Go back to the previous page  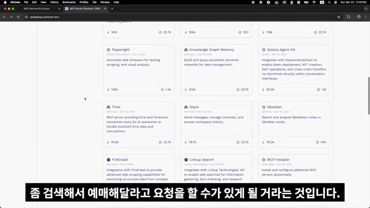(4, 17)
